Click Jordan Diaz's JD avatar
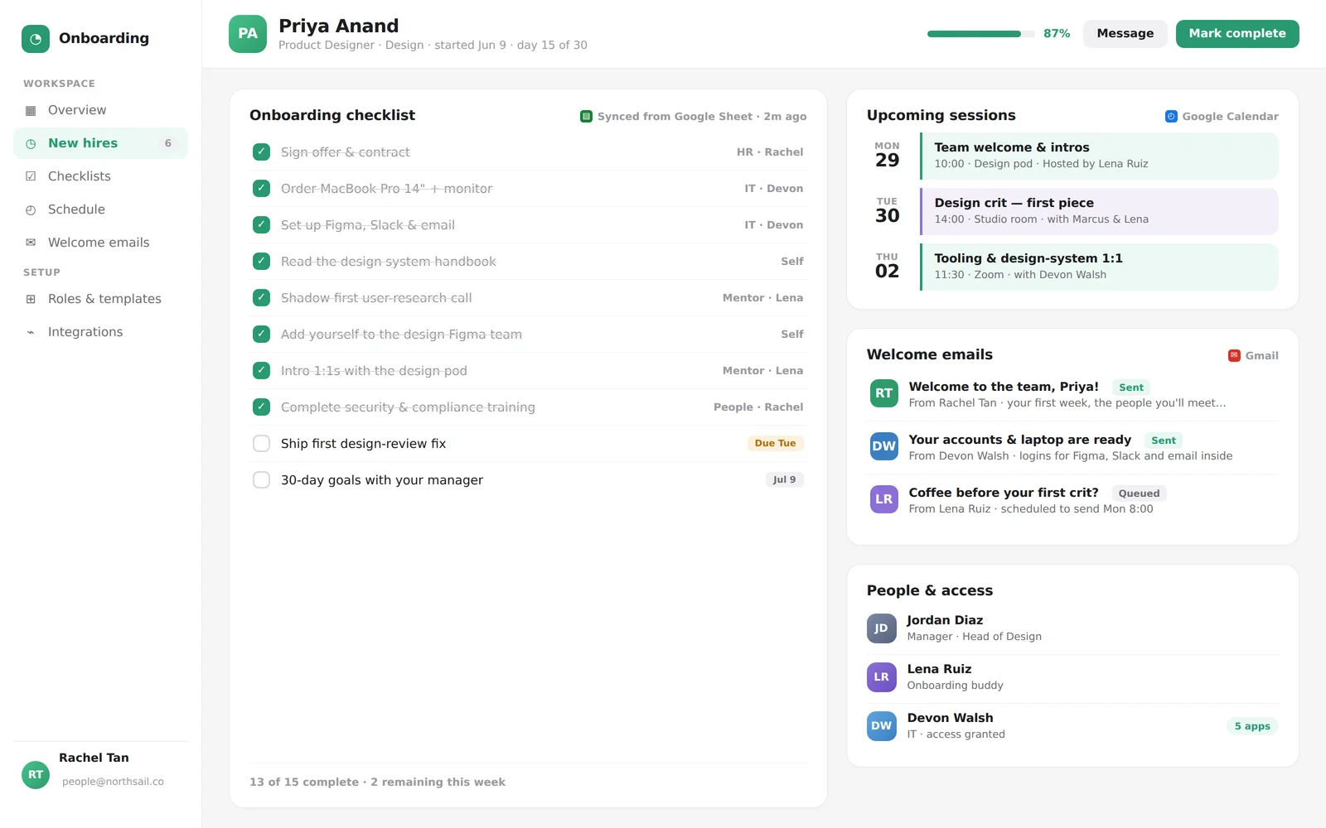This screenshot has height=828, width=1326. [x=882, y=628]
